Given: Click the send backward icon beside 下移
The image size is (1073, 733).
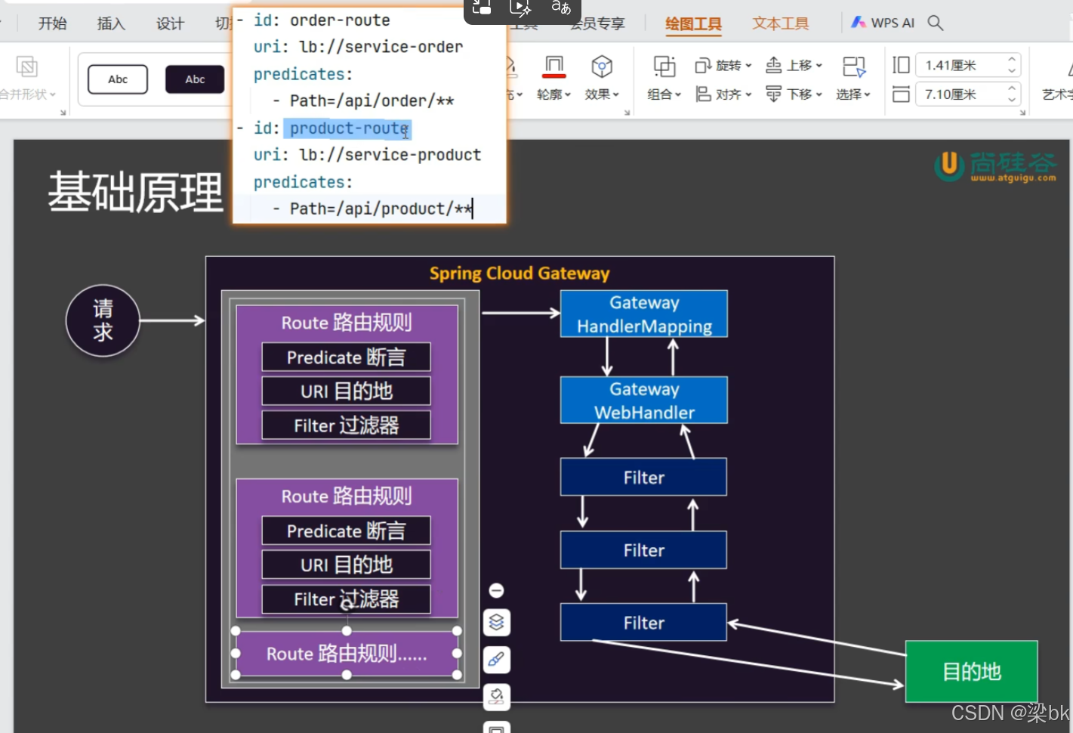Looking at the screenshot, I should (x=774, y=94).
